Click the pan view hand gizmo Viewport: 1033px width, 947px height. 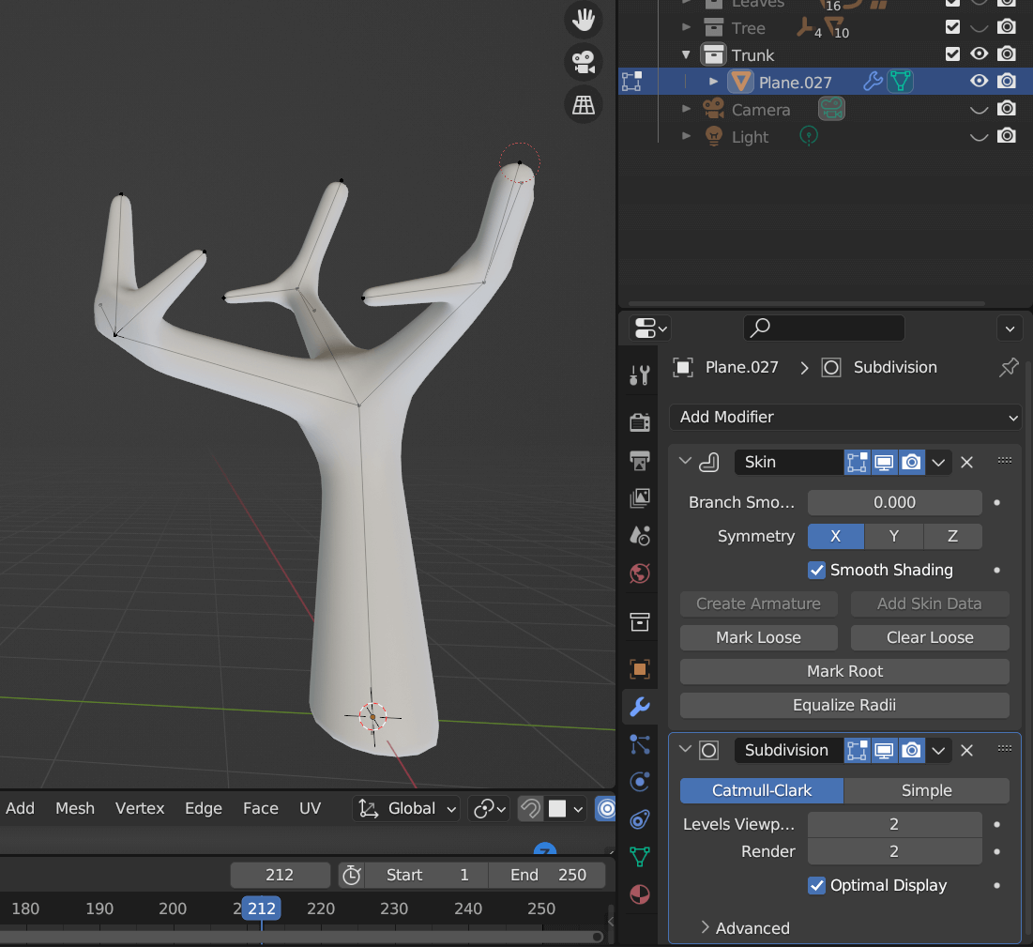(x=583, y=19)
